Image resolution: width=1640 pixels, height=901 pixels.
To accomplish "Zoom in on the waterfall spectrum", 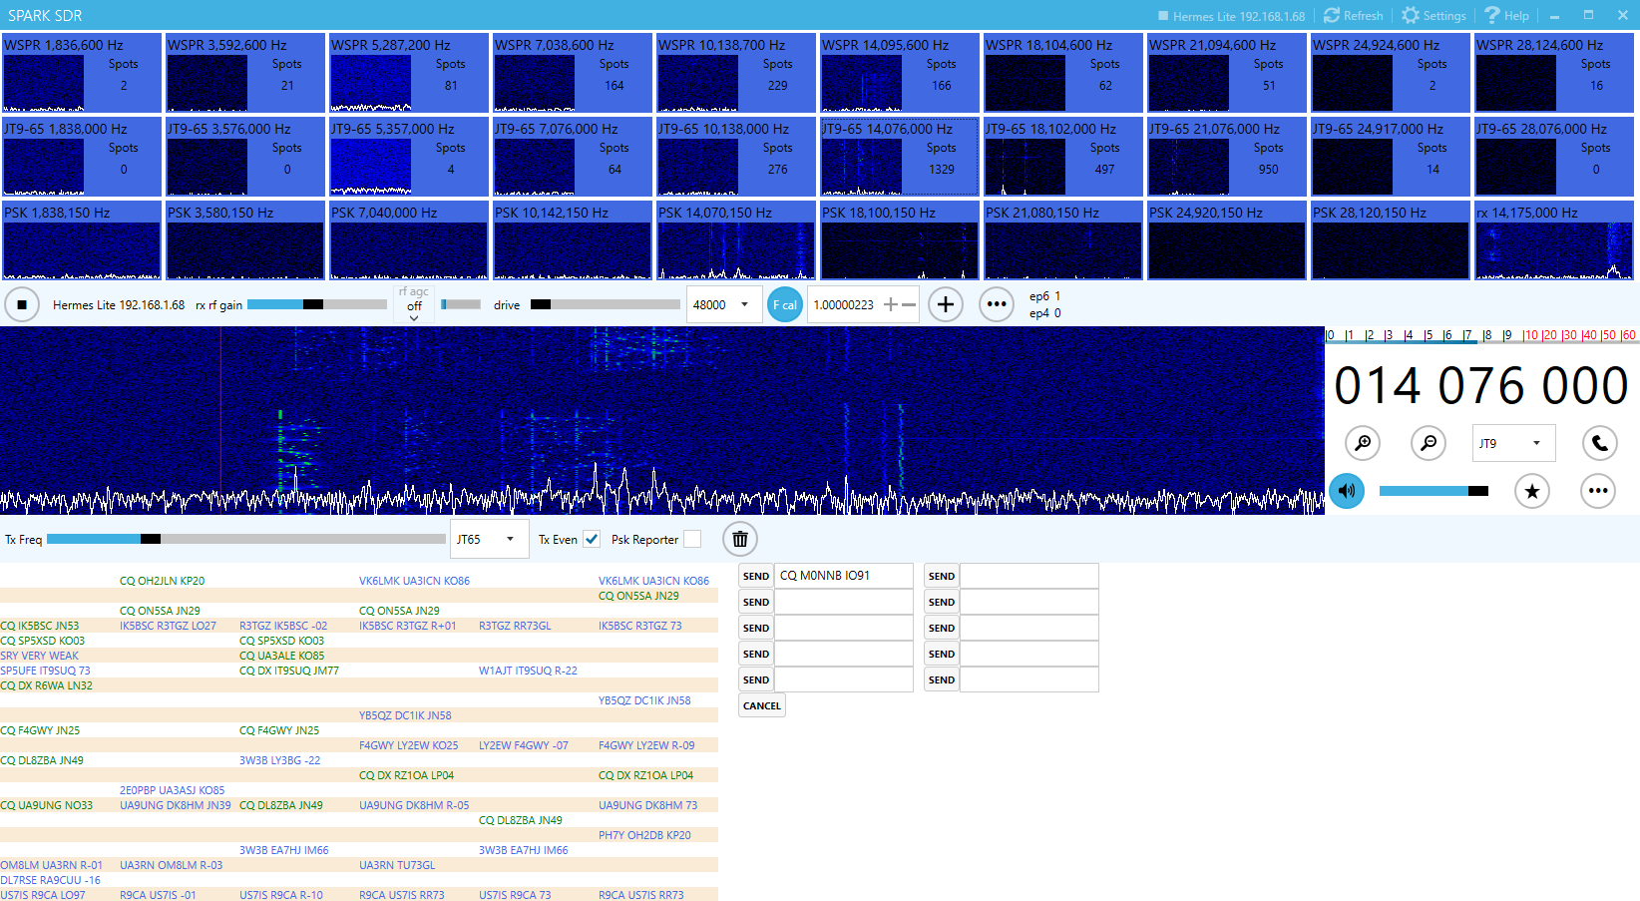I will tap(1363, 442).
